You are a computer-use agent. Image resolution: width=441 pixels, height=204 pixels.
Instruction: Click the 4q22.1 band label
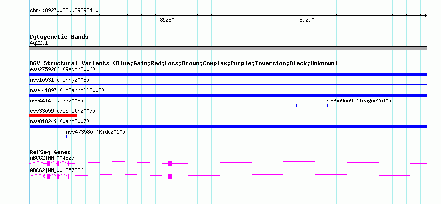(39, 43)
